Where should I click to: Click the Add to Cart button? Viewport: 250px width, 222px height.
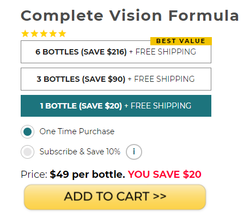115,197
